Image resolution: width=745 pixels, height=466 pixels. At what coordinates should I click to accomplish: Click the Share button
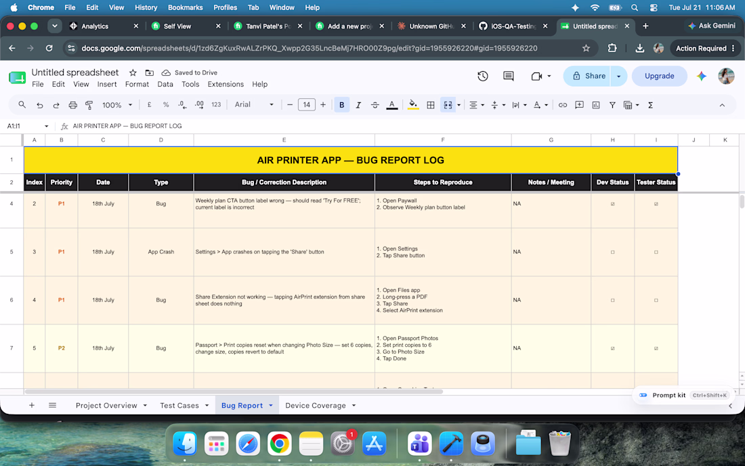click(587, 76)
